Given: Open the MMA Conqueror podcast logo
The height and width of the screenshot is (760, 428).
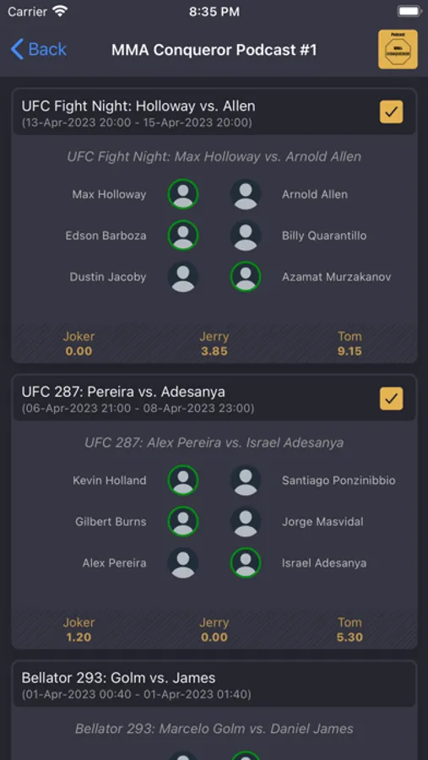Looking at the screenshot, I should (x=398, y=49).
